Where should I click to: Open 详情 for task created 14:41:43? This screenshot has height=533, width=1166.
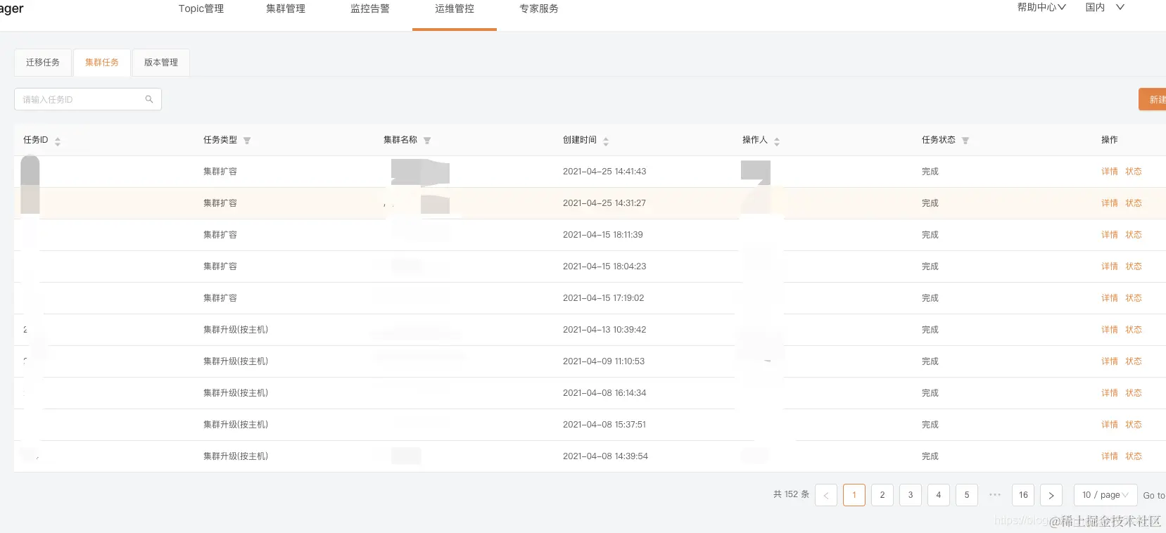point(1110,172)
